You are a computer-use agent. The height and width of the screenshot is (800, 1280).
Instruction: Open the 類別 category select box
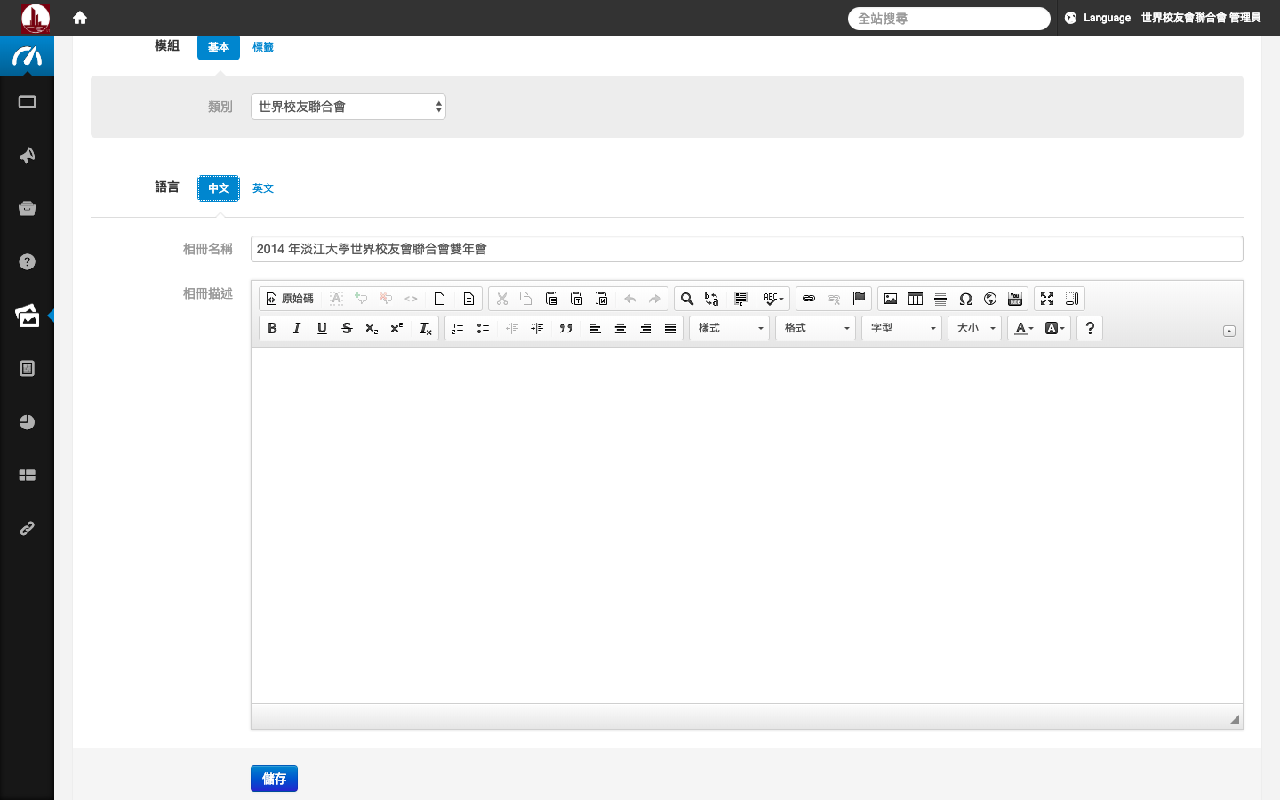pos(348,107)
